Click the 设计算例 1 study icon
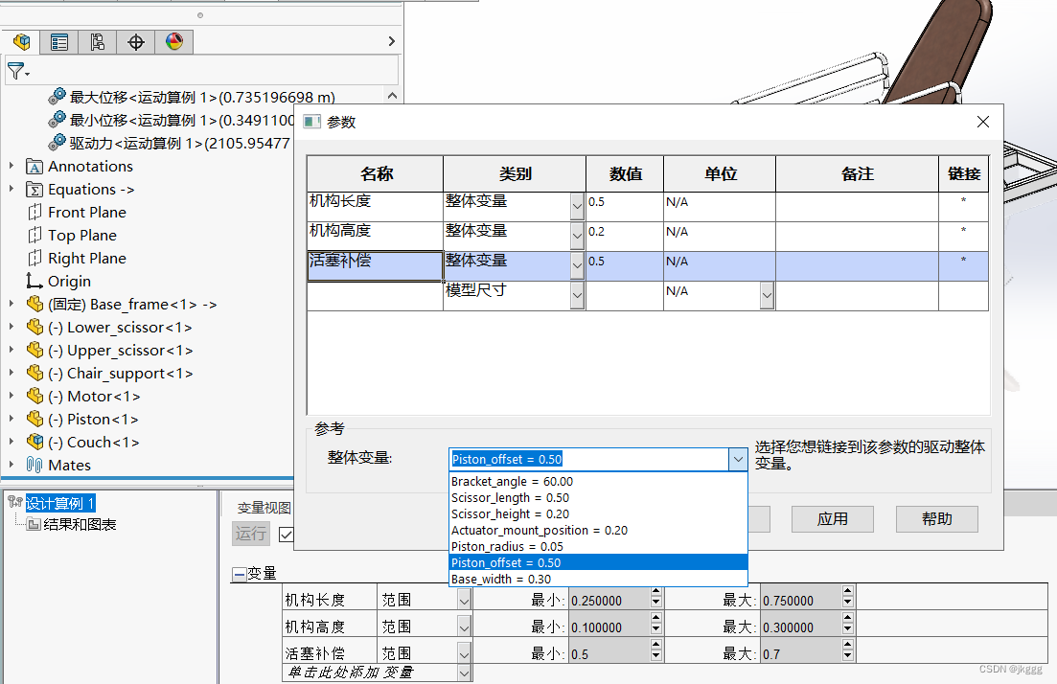The image size is (1057, 684). click(x=14, y=501)
